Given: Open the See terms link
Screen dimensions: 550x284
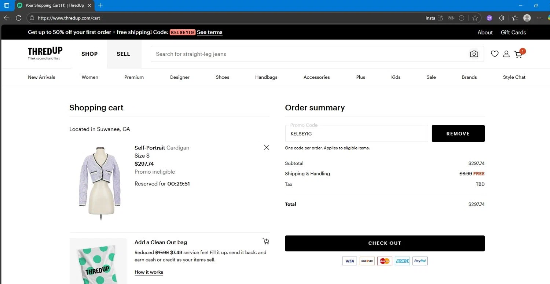Looking at the screenshot, I should [210, 32].
